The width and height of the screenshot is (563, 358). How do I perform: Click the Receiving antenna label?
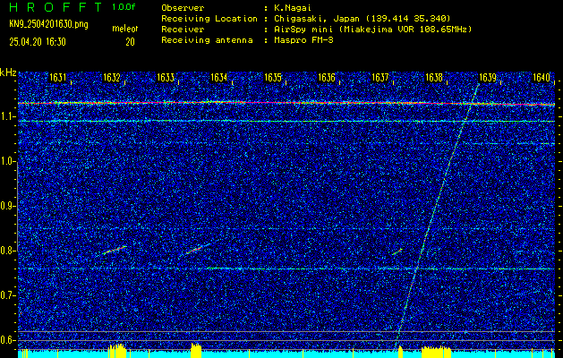click(x=207, y=40)
